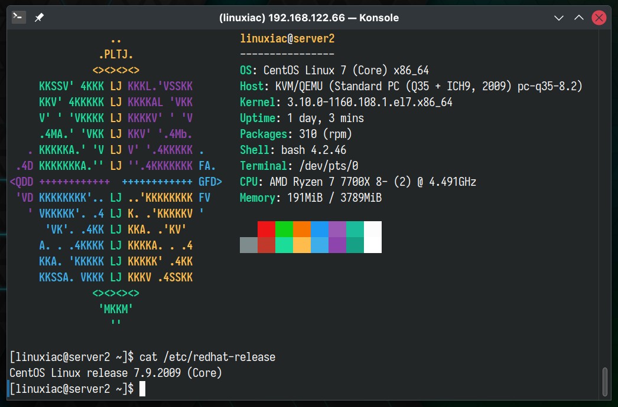Click the Terminal: /dev/pts/0 line
Viewport: 618px width, 407px height.
pyautogui.click(x=299, y=166)
